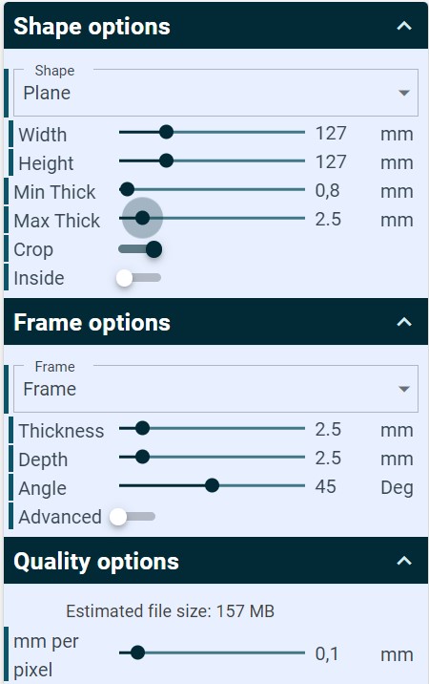Click the Width value 127 field
Screen dimensions: 429x684
(x=331, y=133)
